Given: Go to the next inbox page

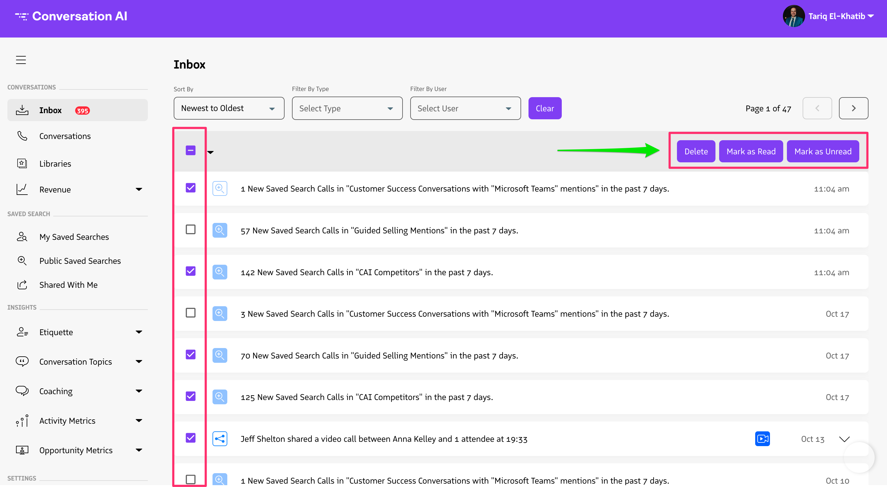Looking at the screenshot, I should pos(854,108).
